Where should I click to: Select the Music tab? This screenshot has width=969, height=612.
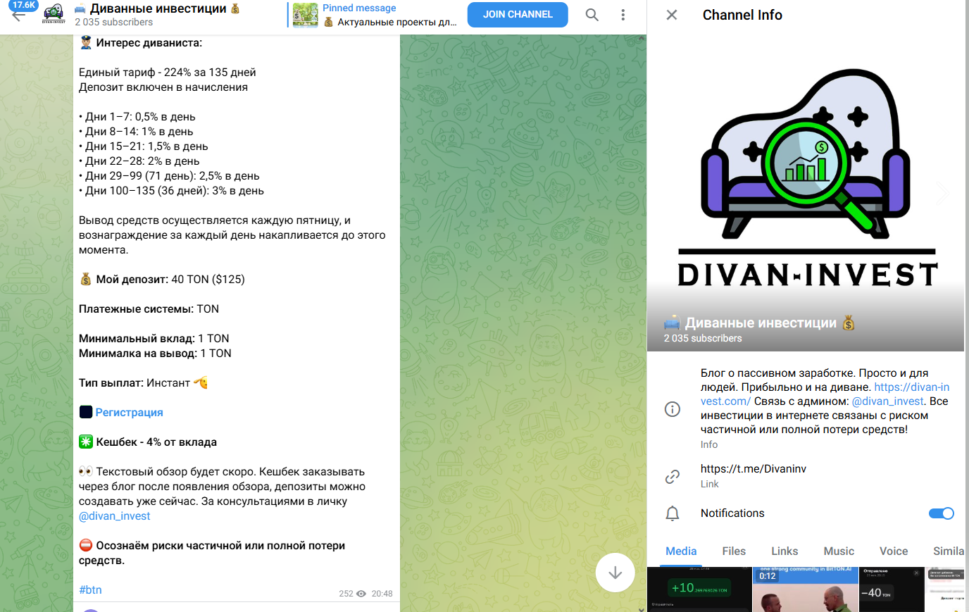[x=839, y=551]
